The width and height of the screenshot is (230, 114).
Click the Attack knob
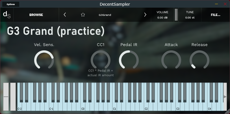click(x=171, y=60)
